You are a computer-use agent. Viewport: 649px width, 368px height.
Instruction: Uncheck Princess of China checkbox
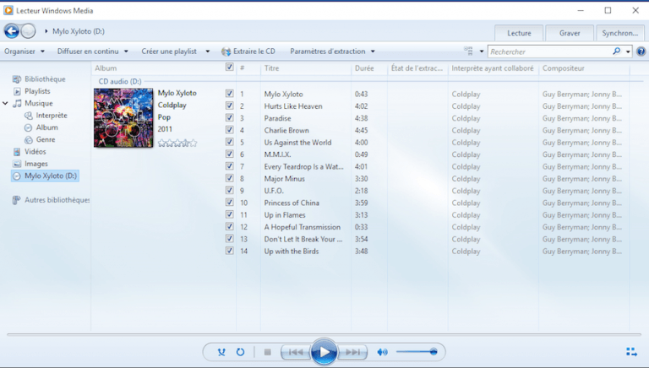point(229,203)
